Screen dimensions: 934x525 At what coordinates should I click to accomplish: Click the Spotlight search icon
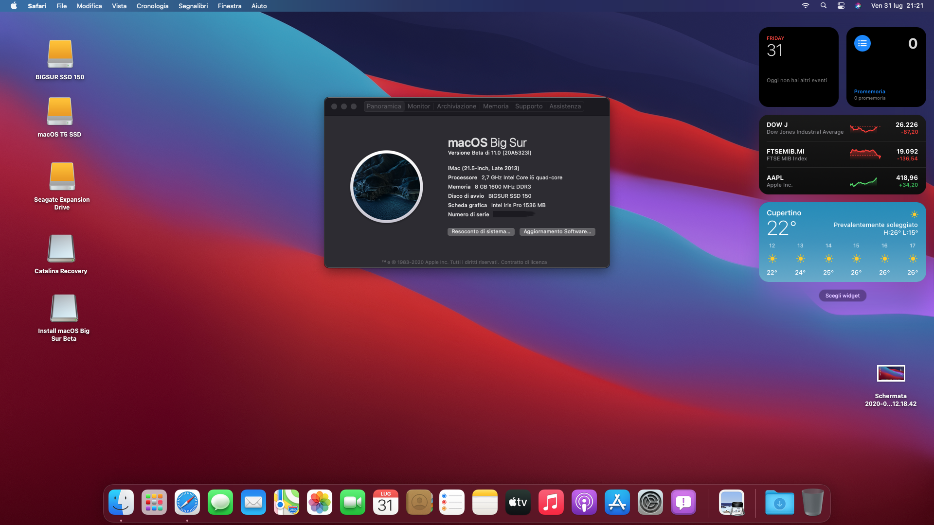pos(823,6)
